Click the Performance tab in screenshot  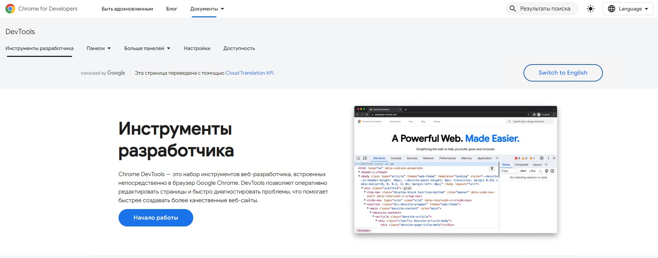pyautogui.click(x=447, y=158)
